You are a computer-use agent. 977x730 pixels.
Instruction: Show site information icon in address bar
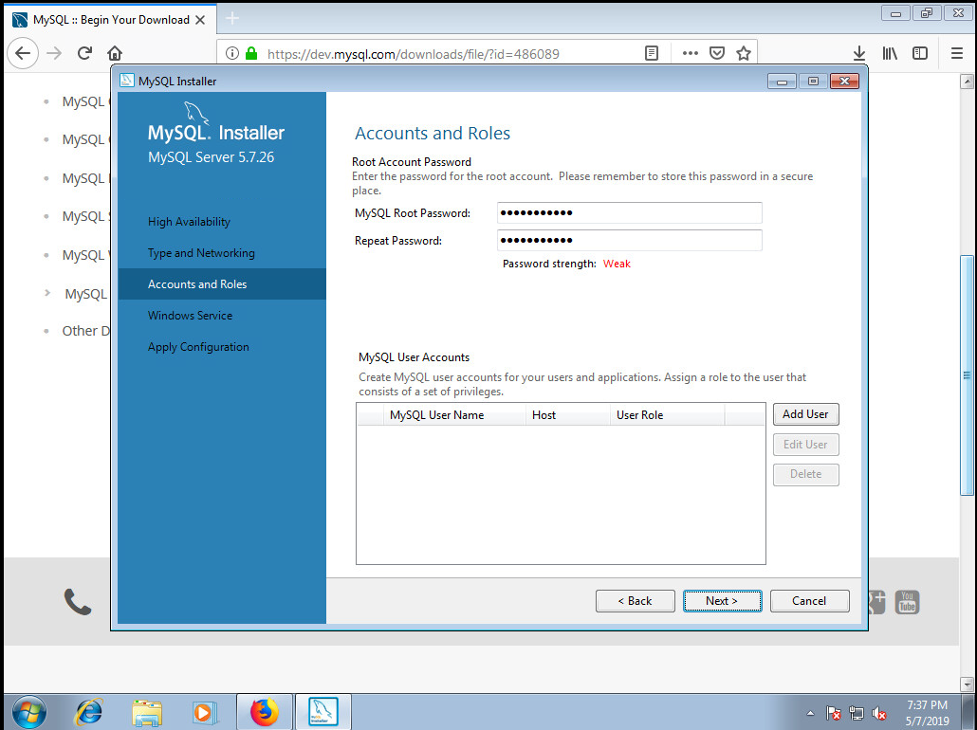pyautogui.click(x=232, y=54)
